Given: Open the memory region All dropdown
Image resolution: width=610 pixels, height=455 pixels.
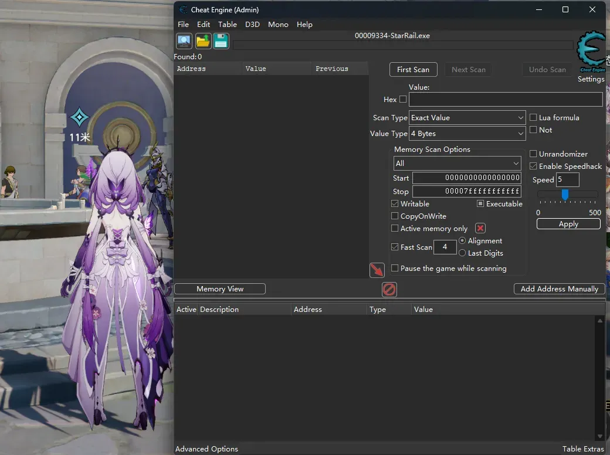Looking at the screenshot, I should (x=457, y=164).
